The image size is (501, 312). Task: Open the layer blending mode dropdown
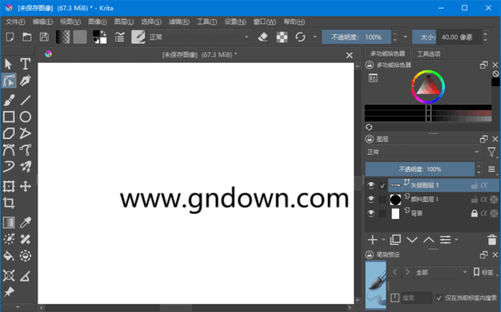(x=424, y=152)
